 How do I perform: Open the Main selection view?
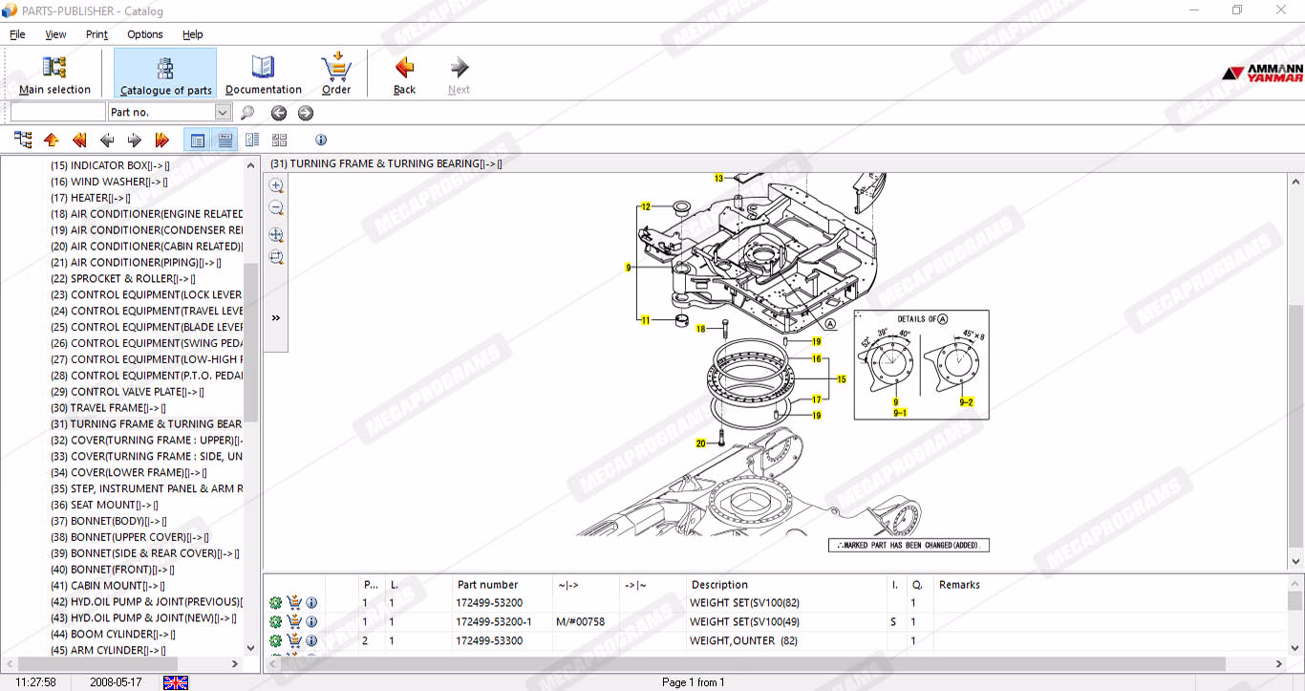pos(54,75)
